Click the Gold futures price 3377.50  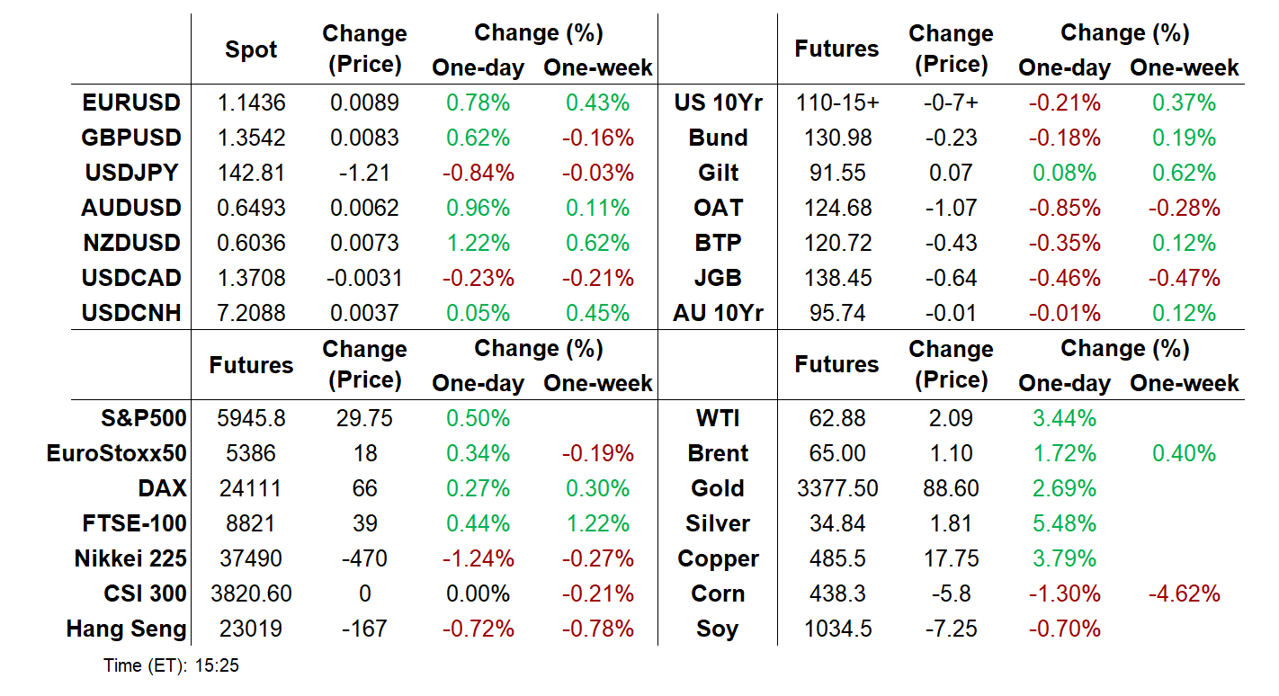[836, 488]
